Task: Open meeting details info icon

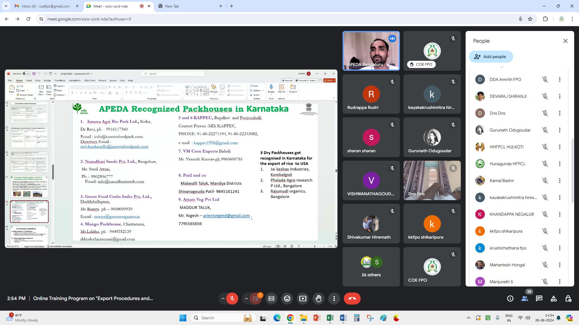Action: (x=510, y=299)
